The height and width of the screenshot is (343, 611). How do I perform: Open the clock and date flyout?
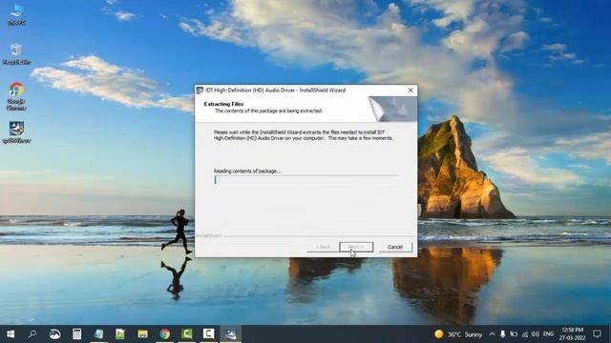tap(573, 334)
